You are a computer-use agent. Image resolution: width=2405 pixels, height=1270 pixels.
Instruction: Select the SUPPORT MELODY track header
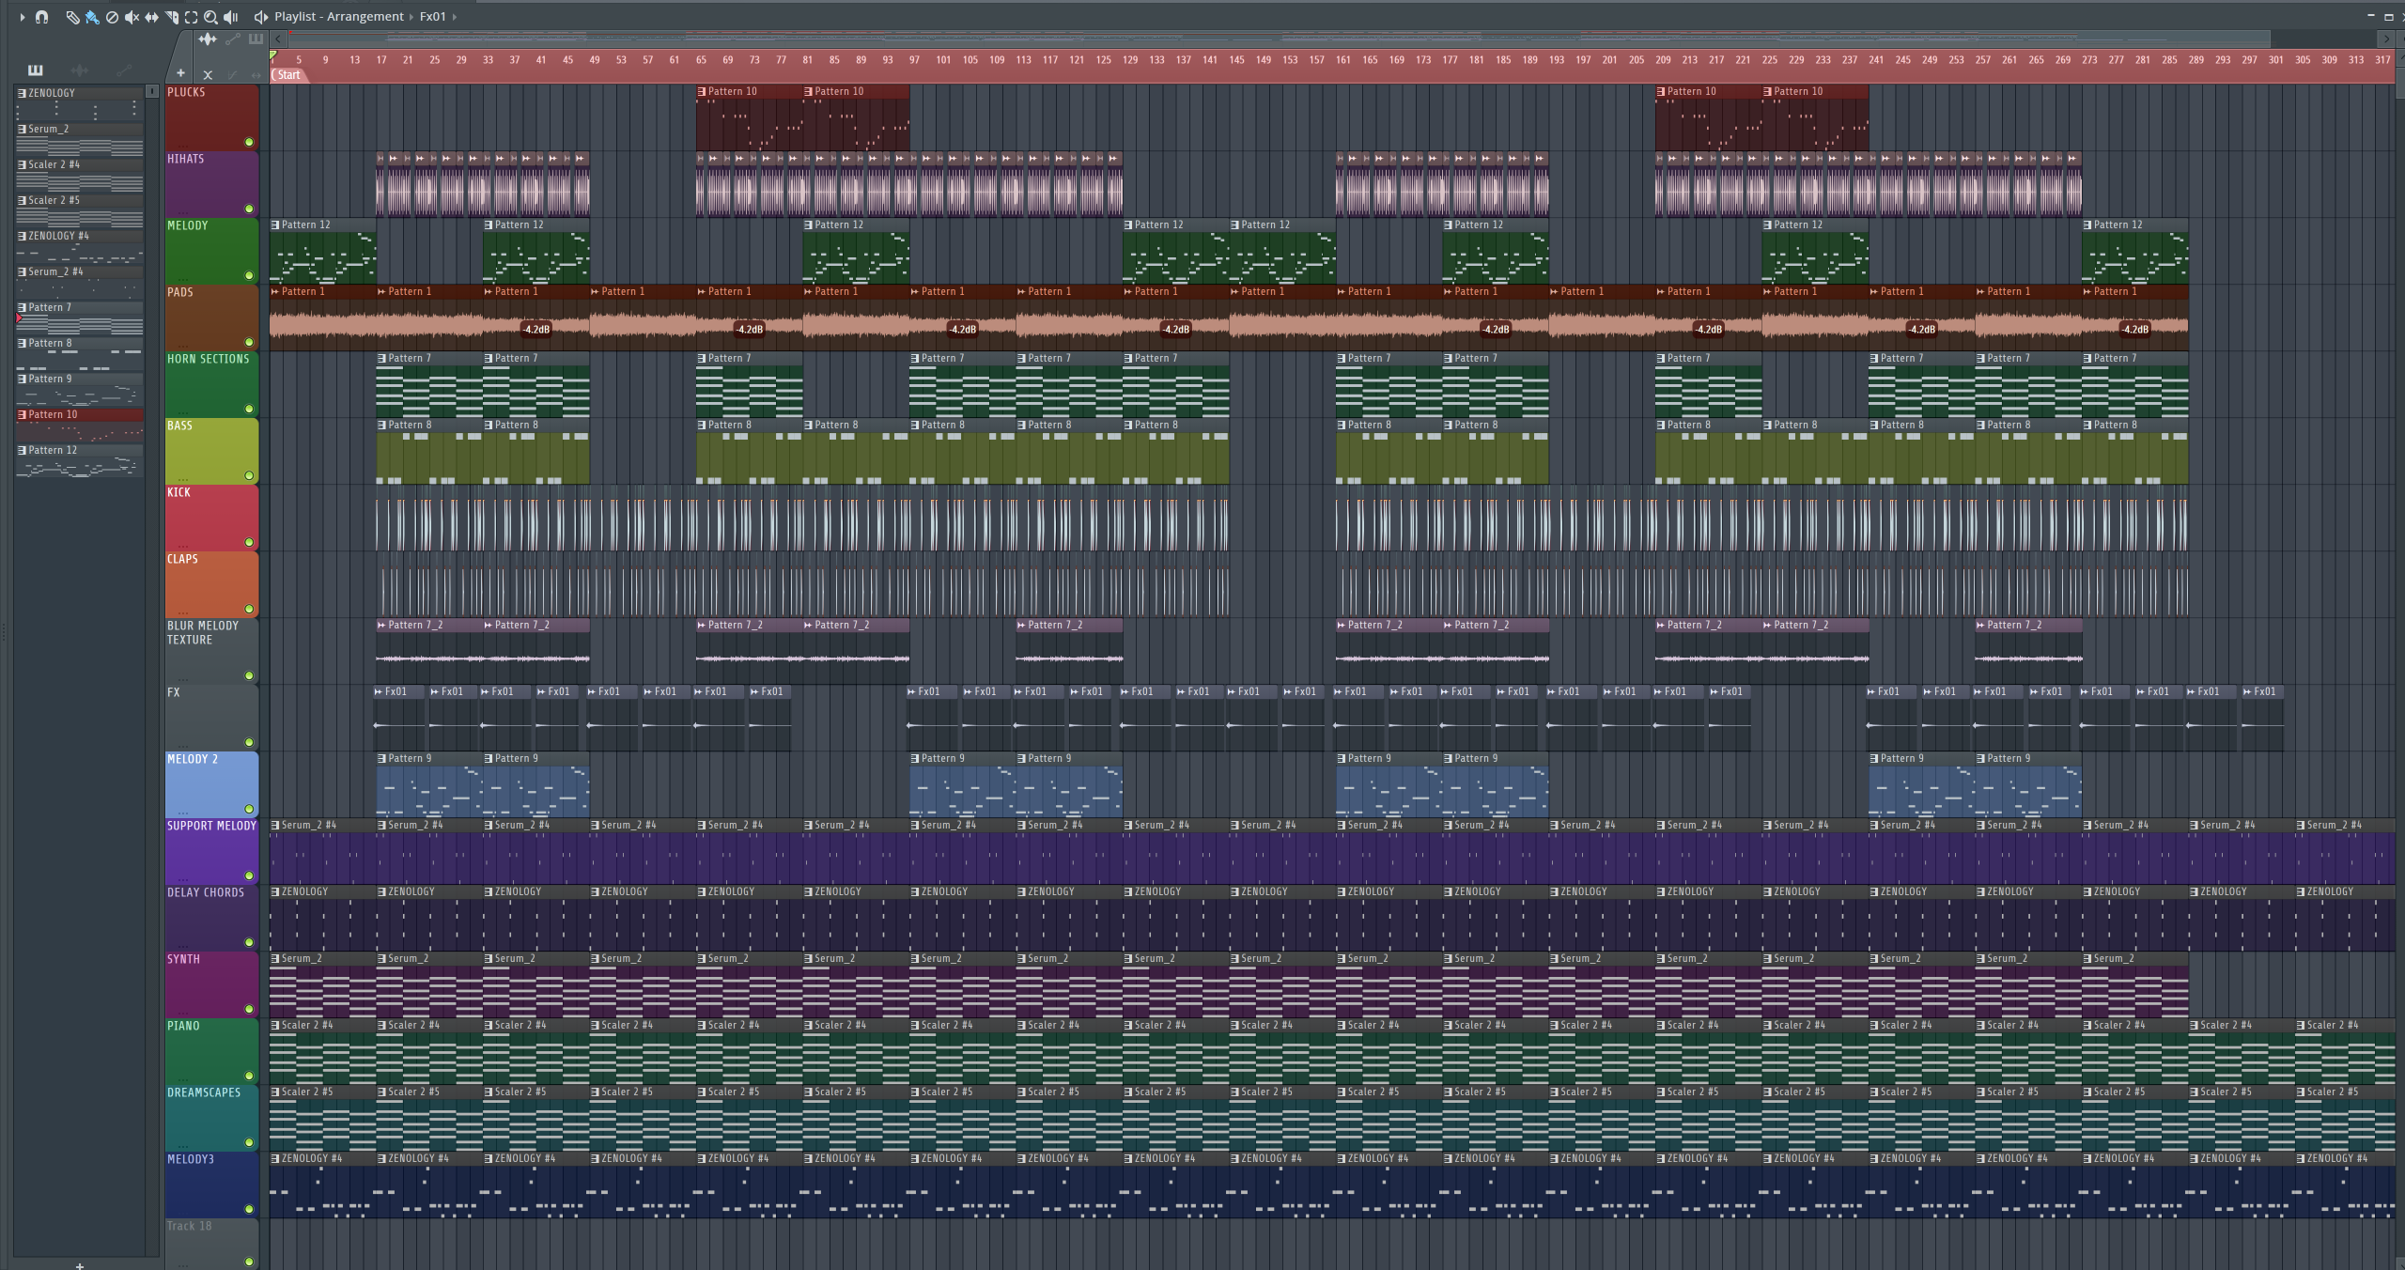pyautogui.click(x=211, y=851)
